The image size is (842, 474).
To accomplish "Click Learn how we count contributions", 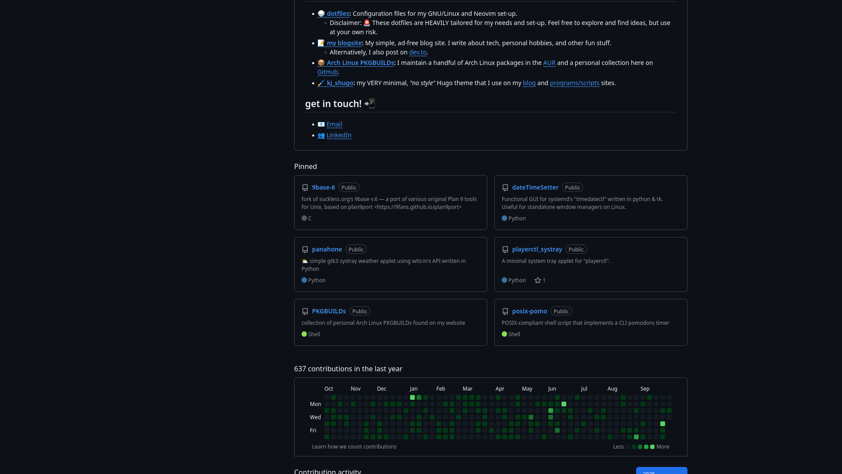I will [354, 446].
